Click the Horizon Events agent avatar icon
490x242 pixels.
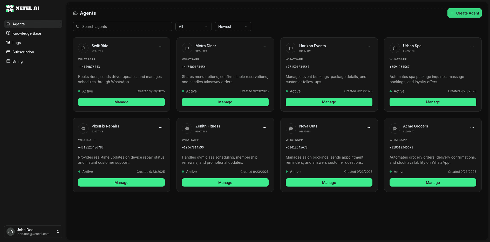point(291,48)
